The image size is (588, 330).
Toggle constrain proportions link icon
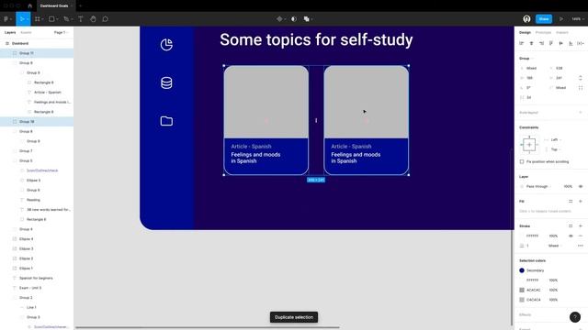tap(581, 78)
